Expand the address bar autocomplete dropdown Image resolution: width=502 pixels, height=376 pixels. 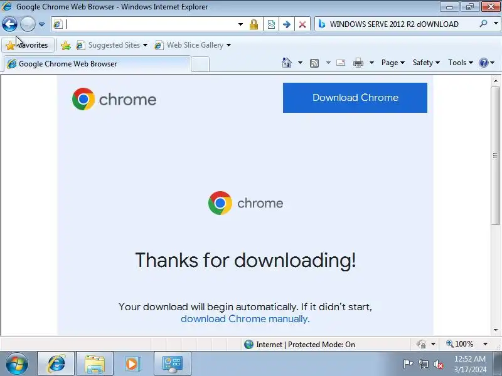coord(240,24)
